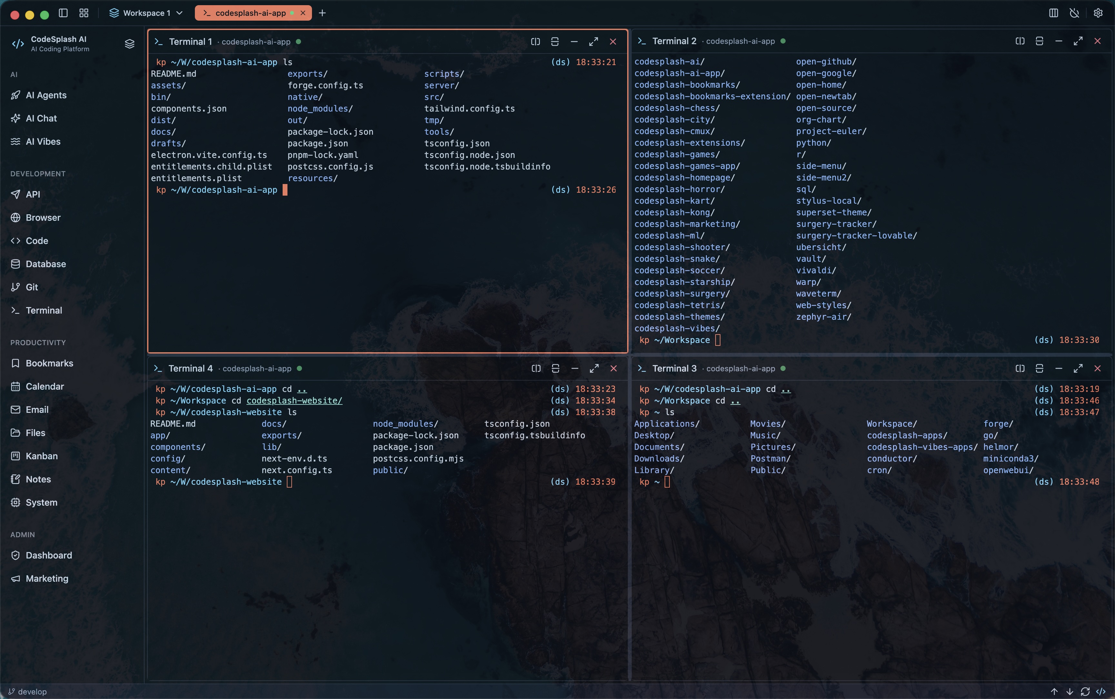The image size is (1115, 699).
Task: Click the Terminal 2 title label
Action: point(674,41)
